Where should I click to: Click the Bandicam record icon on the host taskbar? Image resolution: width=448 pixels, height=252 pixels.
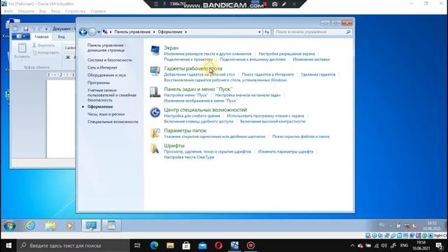[x=251, y=246]
